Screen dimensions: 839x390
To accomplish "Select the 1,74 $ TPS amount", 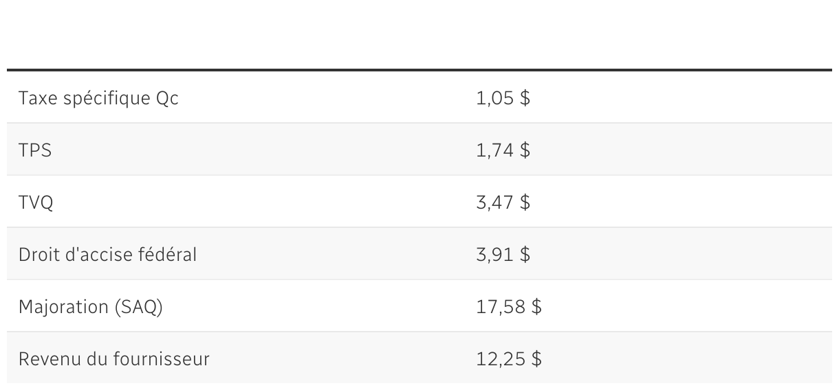I will click(x=503, y=150).
